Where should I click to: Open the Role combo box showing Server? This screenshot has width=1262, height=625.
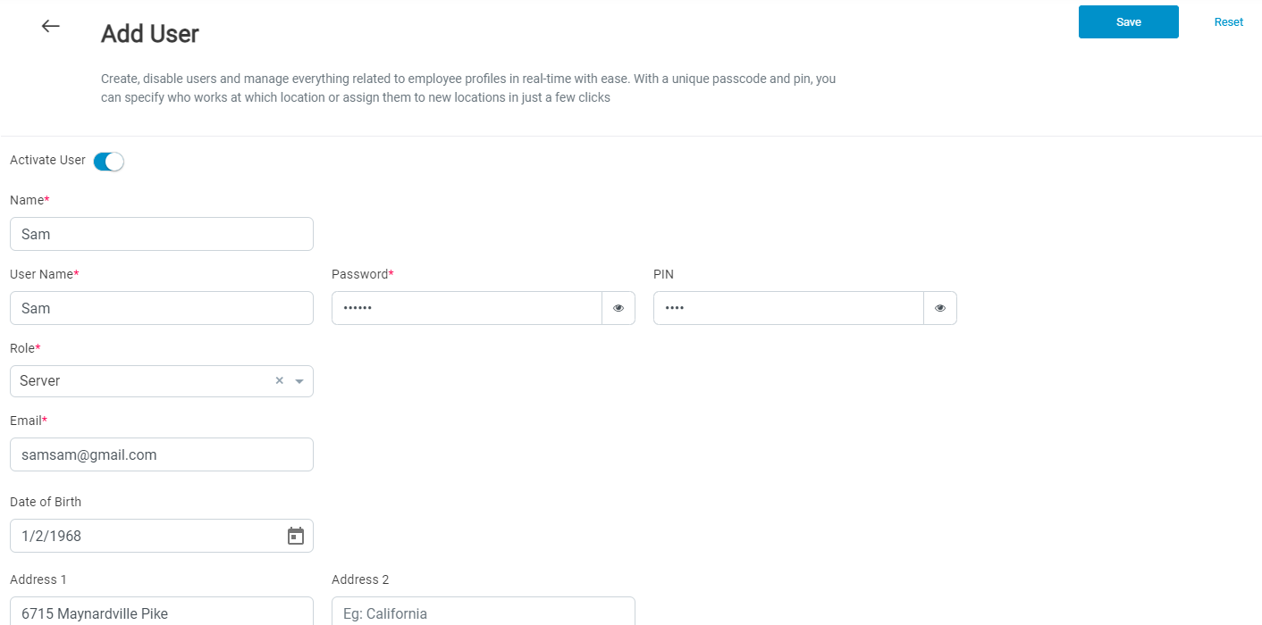click(x=162, y=381)
